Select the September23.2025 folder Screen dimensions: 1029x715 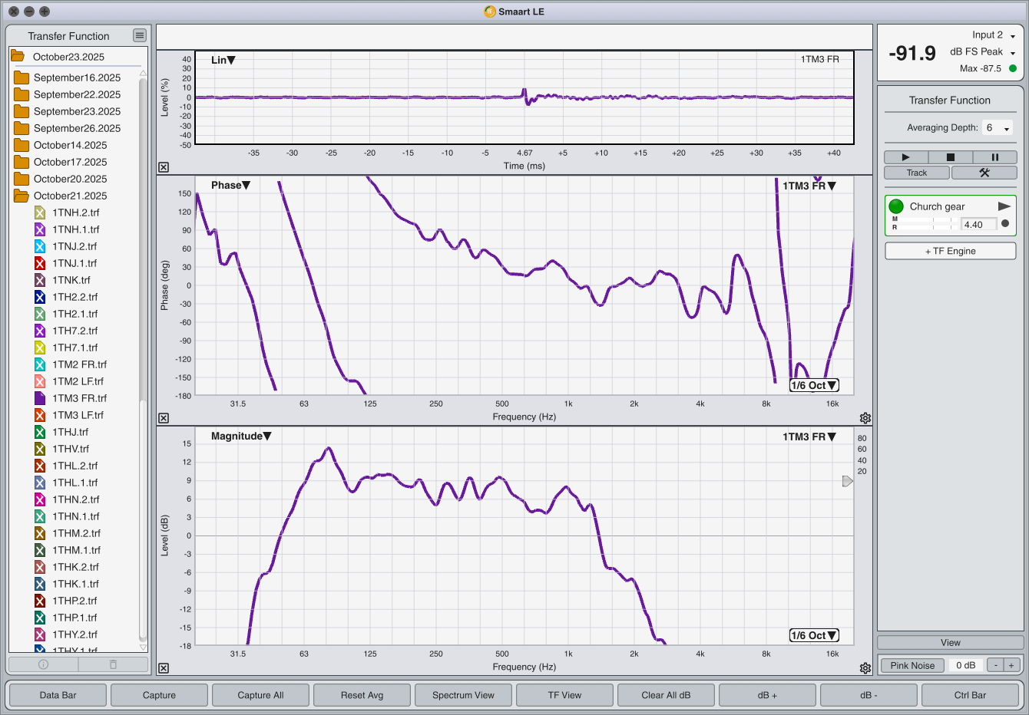[77, 111]
